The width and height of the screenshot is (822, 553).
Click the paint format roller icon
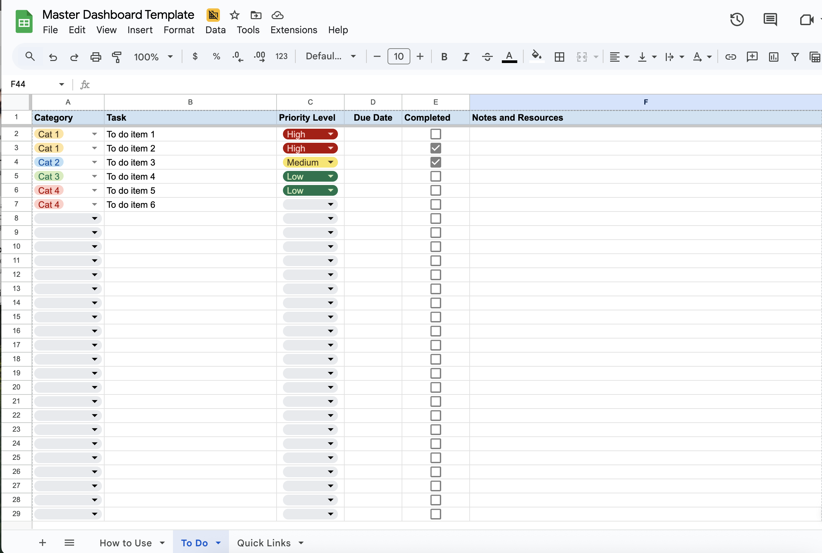coord(116,57)
